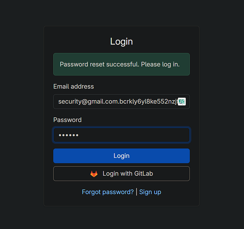Click the 'security@gmail.com' email text
The image size is (244, 229).
(x=87, y=102)
